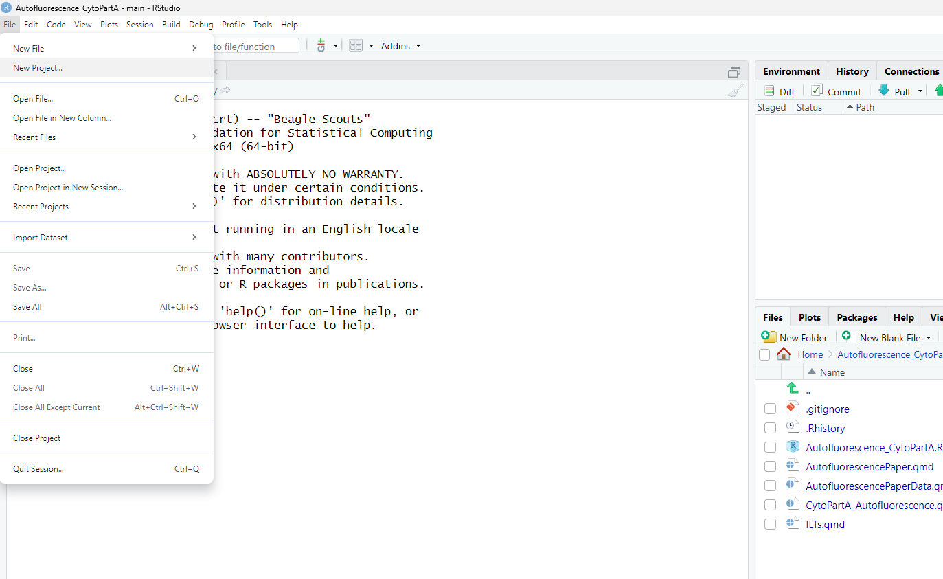Expand the Recent Projects submenu
The image size is (943, 579).
[106, 207]
